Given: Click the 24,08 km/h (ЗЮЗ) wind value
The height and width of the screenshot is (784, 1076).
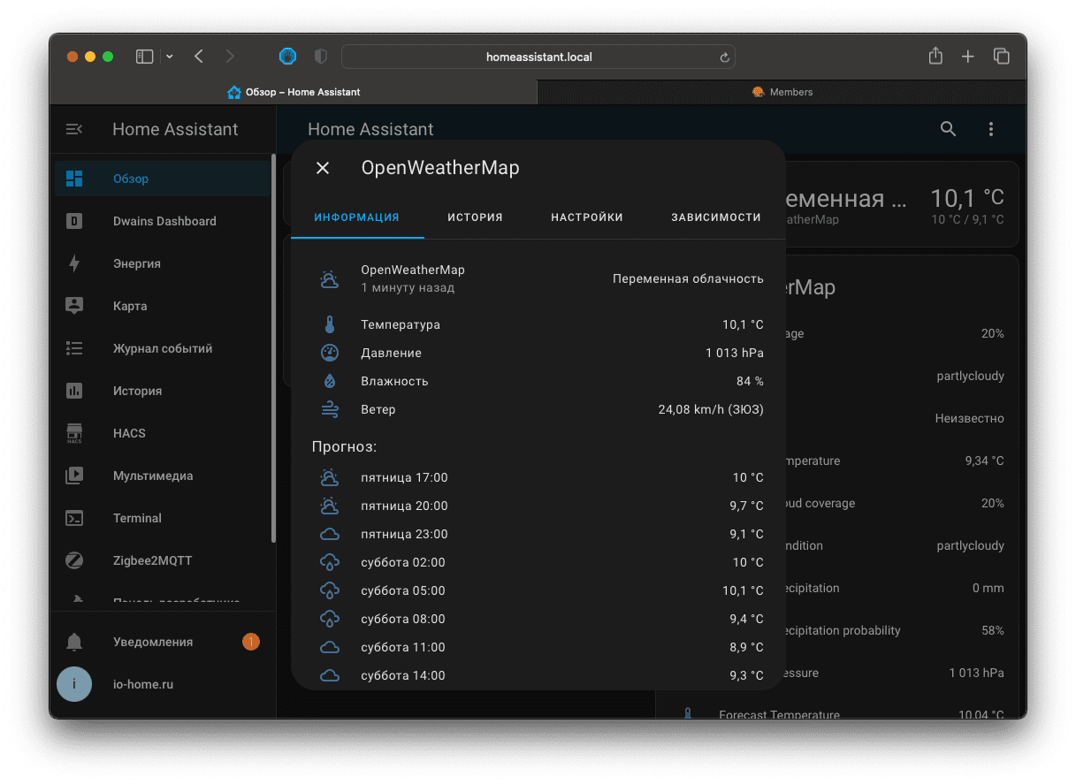Looking at the screenshot, I should [x=711, y=409].
